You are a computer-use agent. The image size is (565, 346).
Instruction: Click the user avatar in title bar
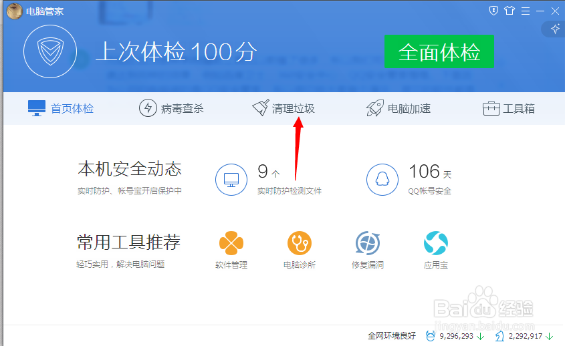click(15, 11)
